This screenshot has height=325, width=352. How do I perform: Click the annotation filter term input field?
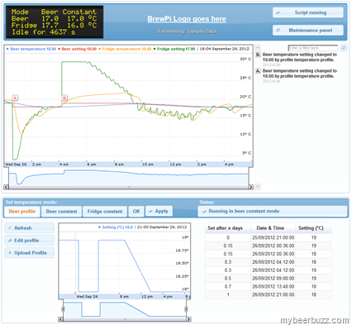pos(313,48)
